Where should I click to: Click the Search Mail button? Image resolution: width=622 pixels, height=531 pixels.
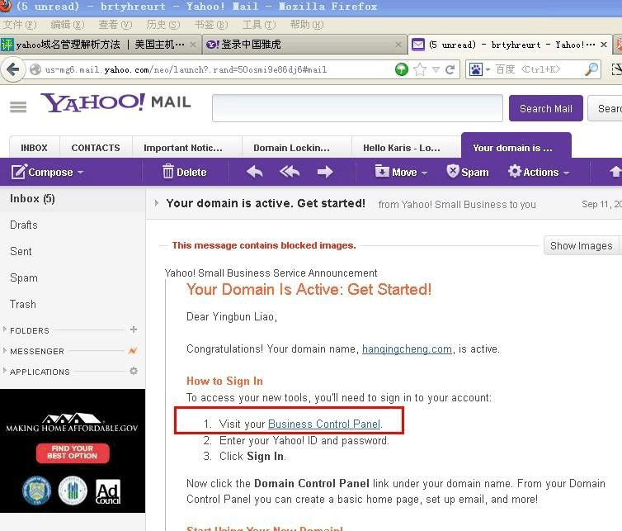click(545, 108)
